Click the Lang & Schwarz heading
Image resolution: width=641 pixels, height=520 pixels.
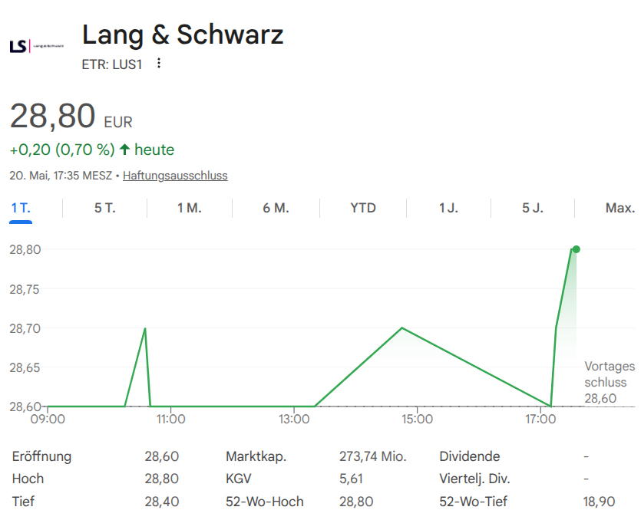coord(183,35)
